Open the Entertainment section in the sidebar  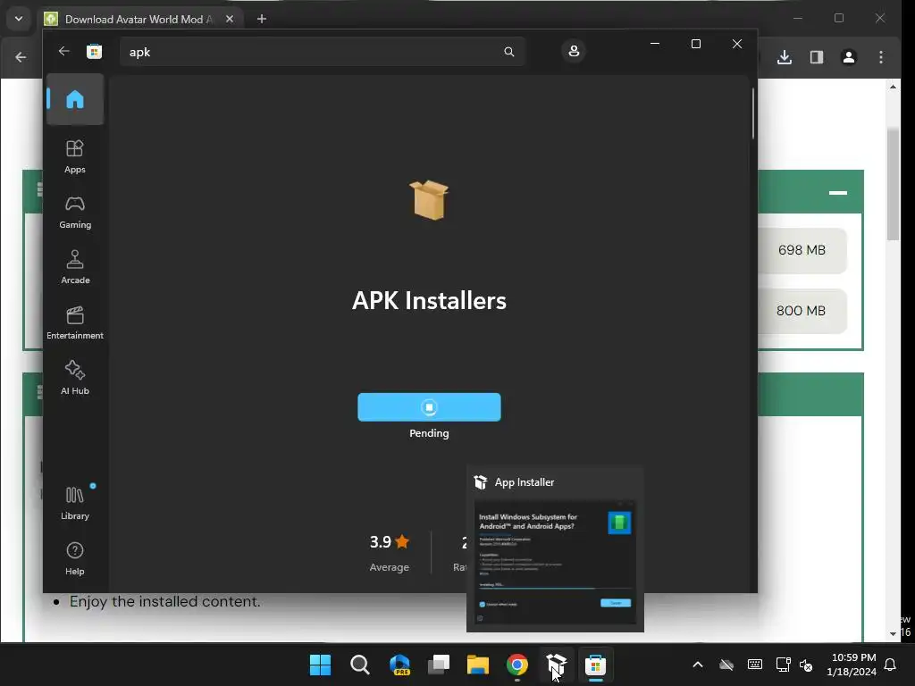75,322
